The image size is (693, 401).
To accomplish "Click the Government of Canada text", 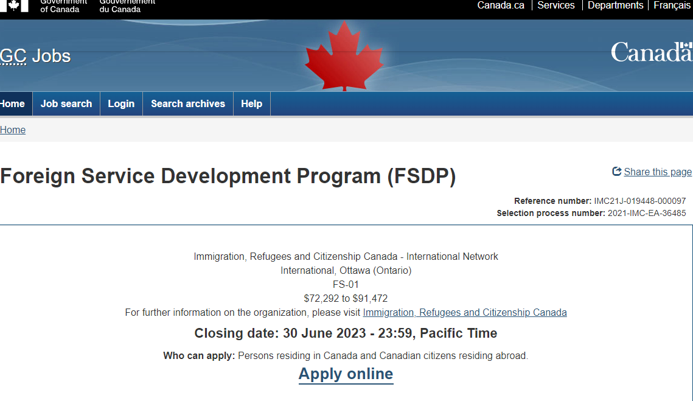I will (x=63, y=5).
